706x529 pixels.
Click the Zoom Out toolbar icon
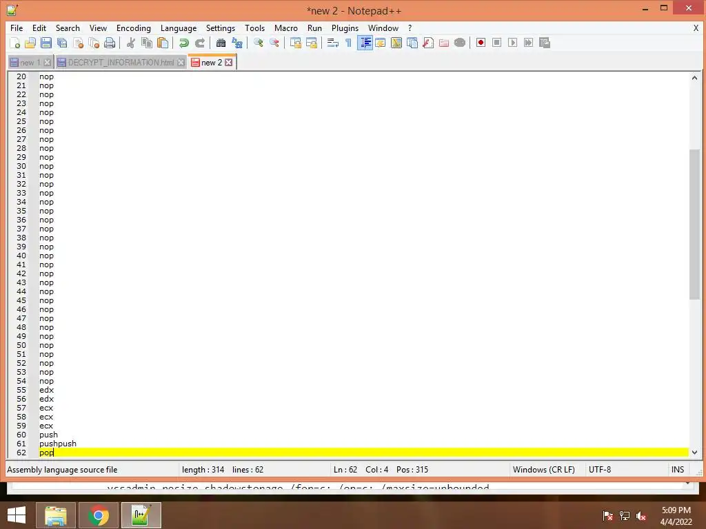274,43
